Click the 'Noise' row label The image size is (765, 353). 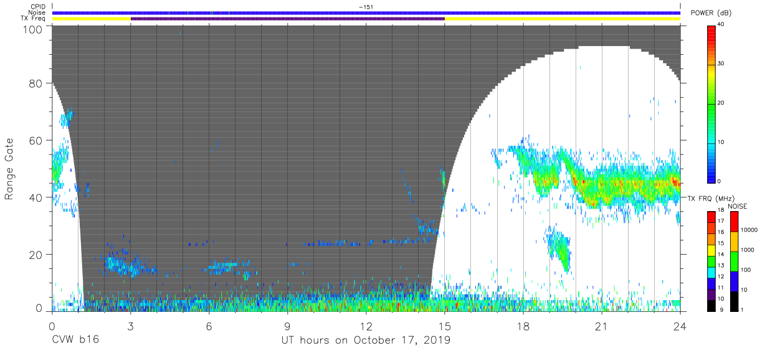tap(38, 12)
